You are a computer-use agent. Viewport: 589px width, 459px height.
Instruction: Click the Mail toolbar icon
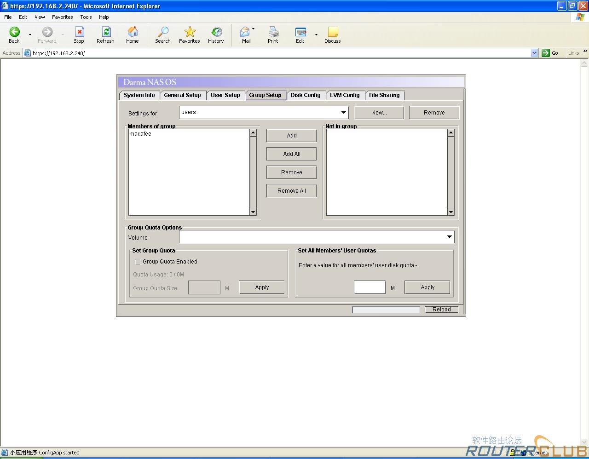(x=245, y=32)
